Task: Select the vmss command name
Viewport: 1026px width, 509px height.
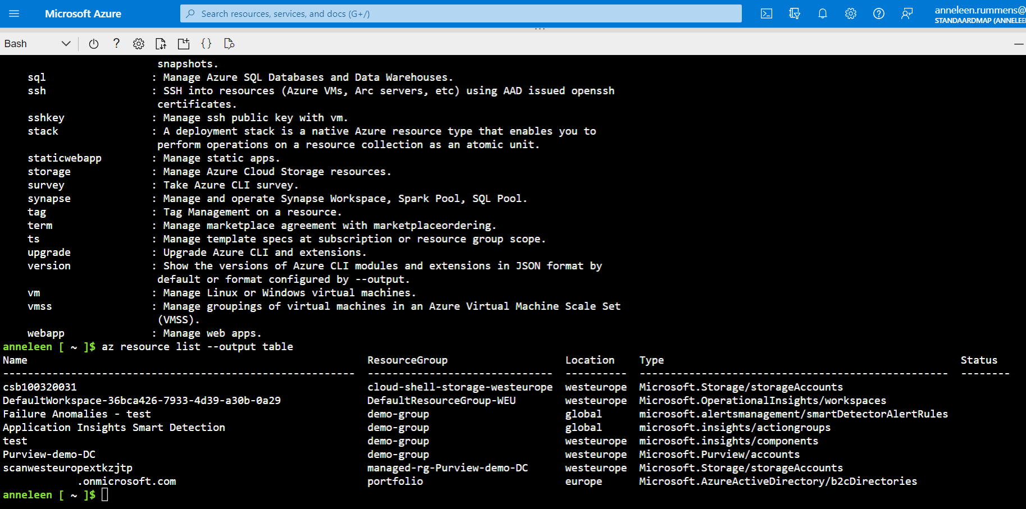Action: [40, 306]
